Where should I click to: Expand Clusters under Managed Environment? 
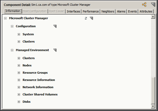[x=19, y=58]
